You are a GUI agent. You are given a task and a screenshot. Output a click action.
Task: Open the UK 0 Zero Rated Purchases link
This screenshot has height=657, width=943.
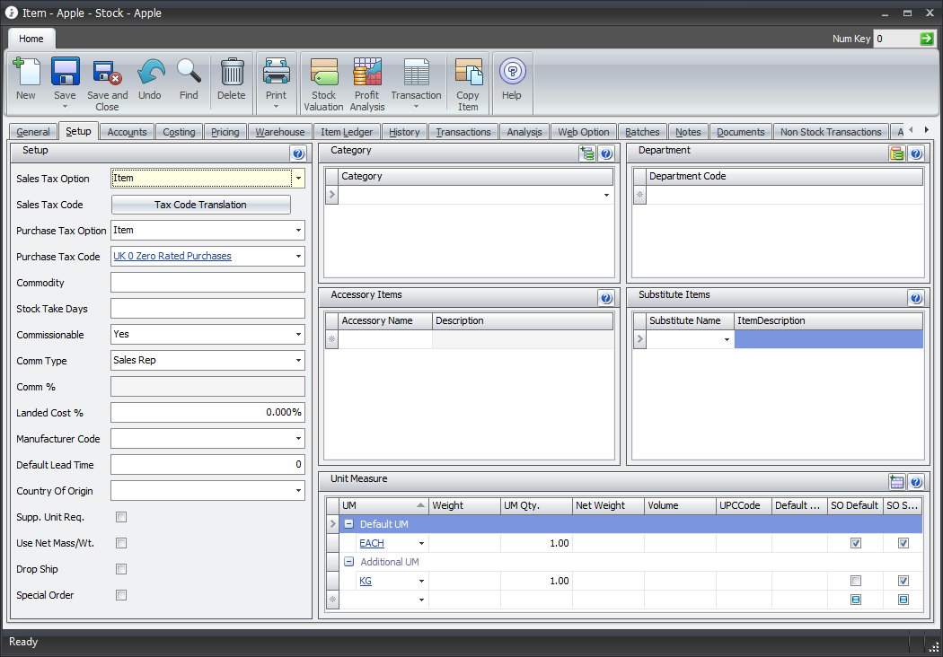(x=172, y=257)
